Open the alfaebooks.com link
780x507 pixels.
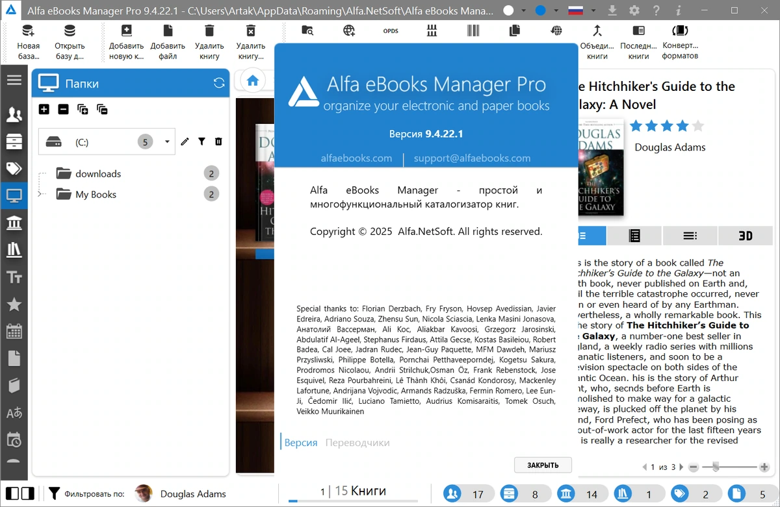(356, 158)
